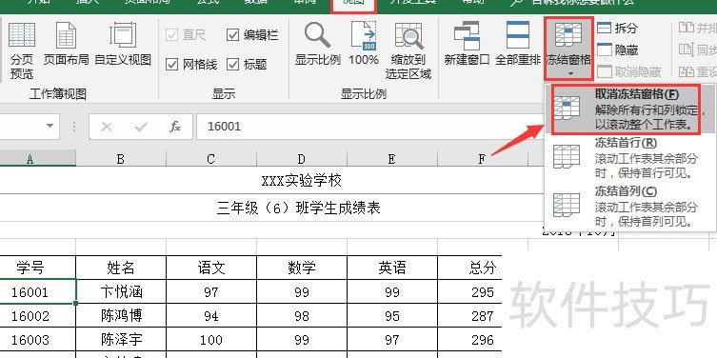The image size is (717, 358).
Task: Select the name cell 陈鸿博
Action: click(x=121, y=315)
